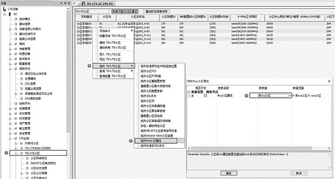The height and width of the screenshot is (179, 335).
Task: Click the page icon beside 控制开关
Action: [16, 104]
